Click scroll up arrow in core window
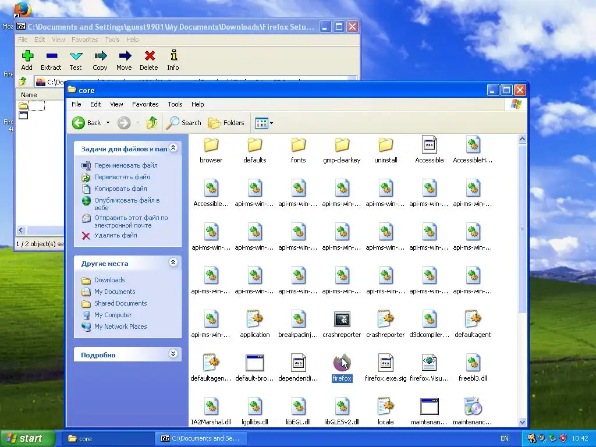The height and width of the screenshot is (447, 596). 522,139
